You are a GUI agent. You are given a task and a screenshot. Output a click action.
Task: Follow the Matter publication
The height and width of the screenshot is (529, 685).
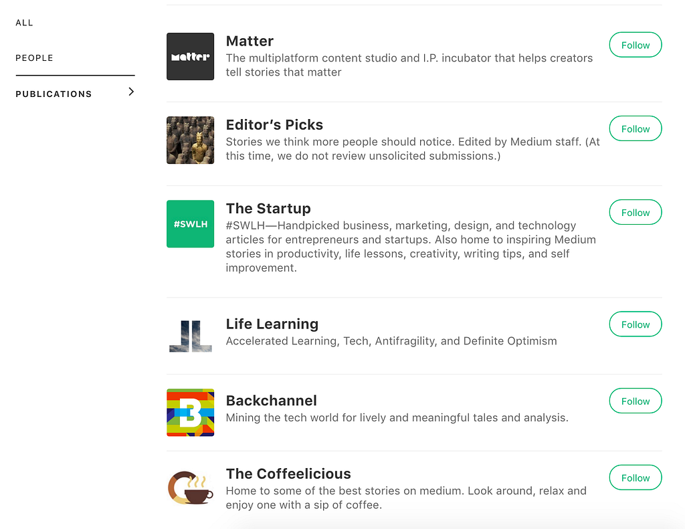(635, 45)
